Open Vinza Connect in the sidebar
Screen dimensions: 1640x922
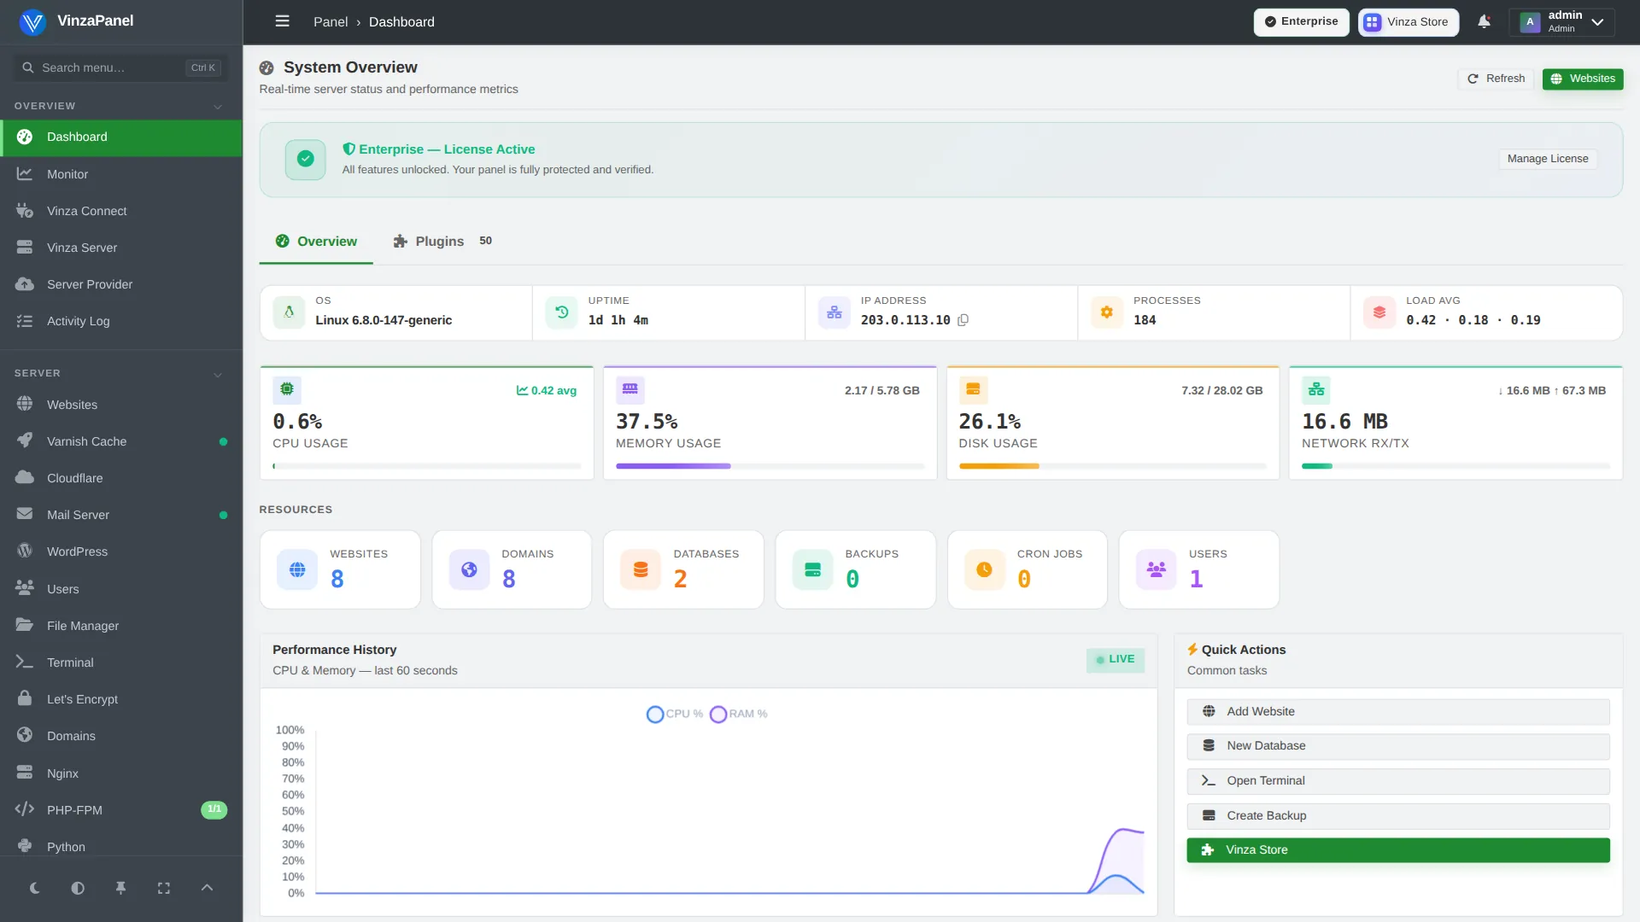coord(121,211)
